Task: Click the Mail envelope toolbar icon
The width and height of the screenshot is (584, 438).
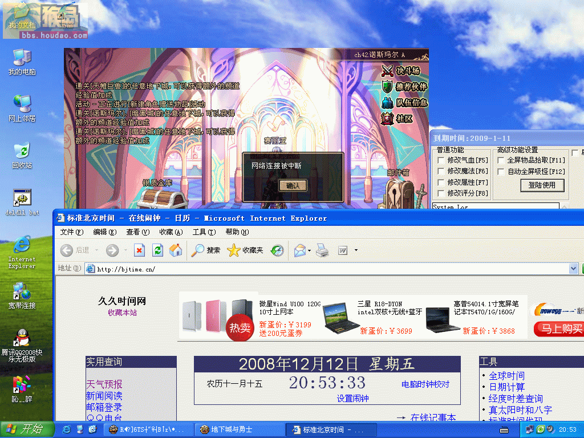Action: [x=300, y=250]
